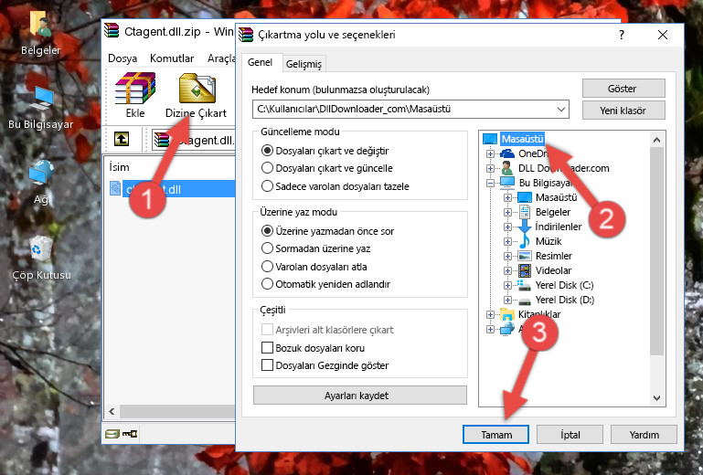This screenshot has width=703, height=475.
Task: Click the drive icon in WinRAR status bar
Action: pyautogui.click(x=112, y=433)
